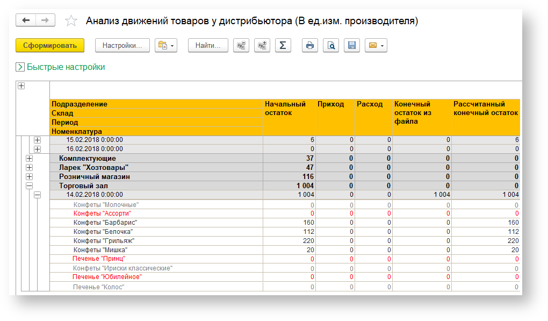This screenshot has height=321, width=548.
Task: Expand the 15.02.2018 period row
Action: pos(38,140)
